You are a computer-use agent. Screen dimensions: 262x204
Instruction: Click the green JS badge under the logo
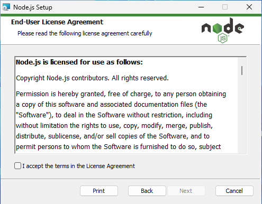pos(223,39)
